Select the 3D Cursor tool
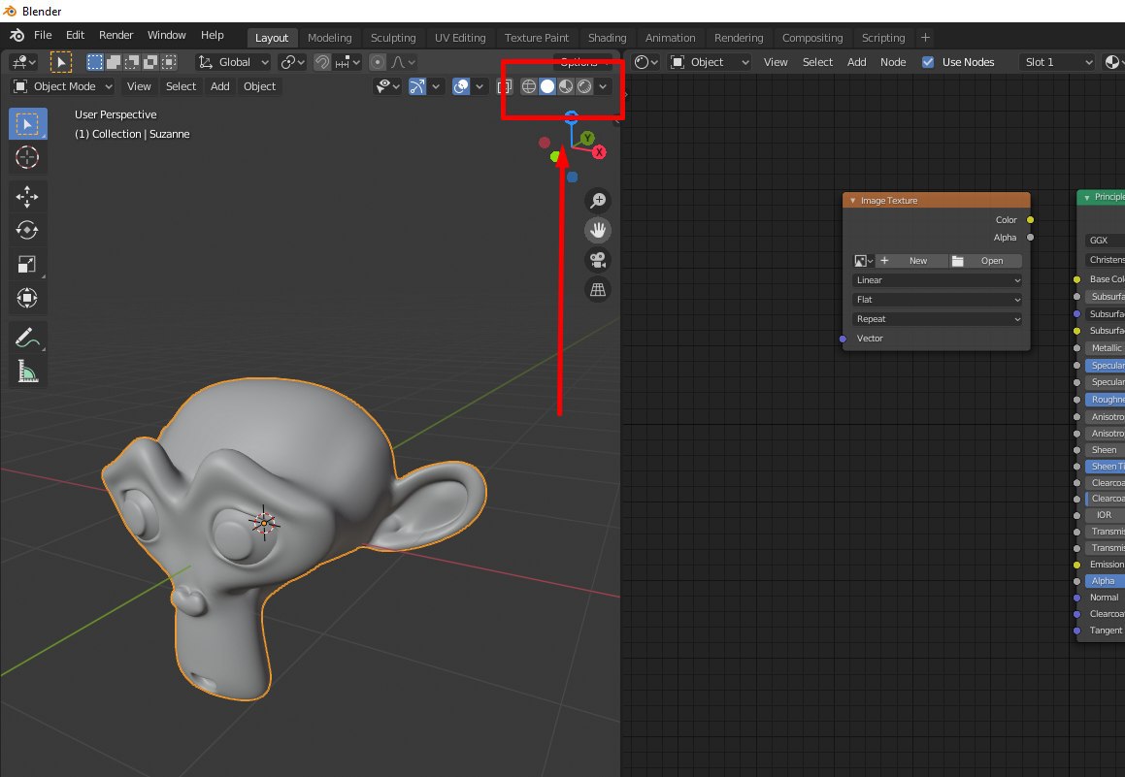The width and height of the screenshot is (1125, 777). click(x=27, y=157)
